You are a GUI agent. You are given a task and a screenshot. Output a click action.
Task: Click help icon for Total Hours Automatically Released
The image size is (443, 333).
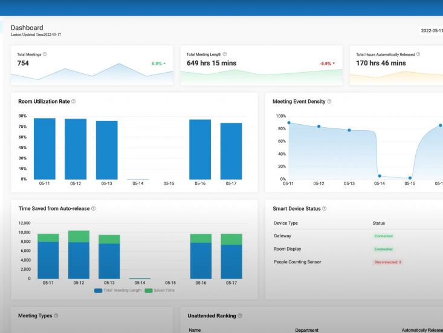tap(418, 54)
